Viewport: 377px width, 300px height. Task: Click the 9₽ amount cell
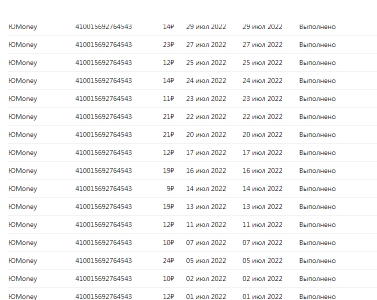click(x=170, y=188)
